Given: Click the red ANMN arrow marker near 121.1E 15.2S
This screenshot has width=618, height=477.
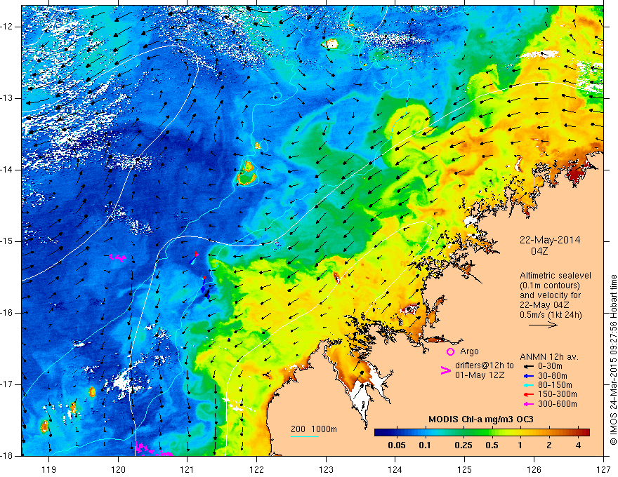Looking at the screenshot, I should point(196,254).
